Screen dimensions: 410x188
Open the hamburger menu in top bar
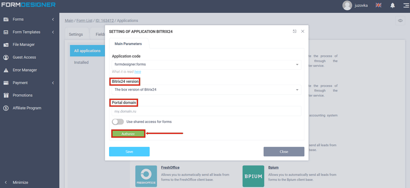click(406, 5)
